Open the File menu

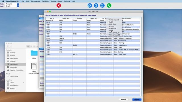pyautogui.click(x=23, y=1)
